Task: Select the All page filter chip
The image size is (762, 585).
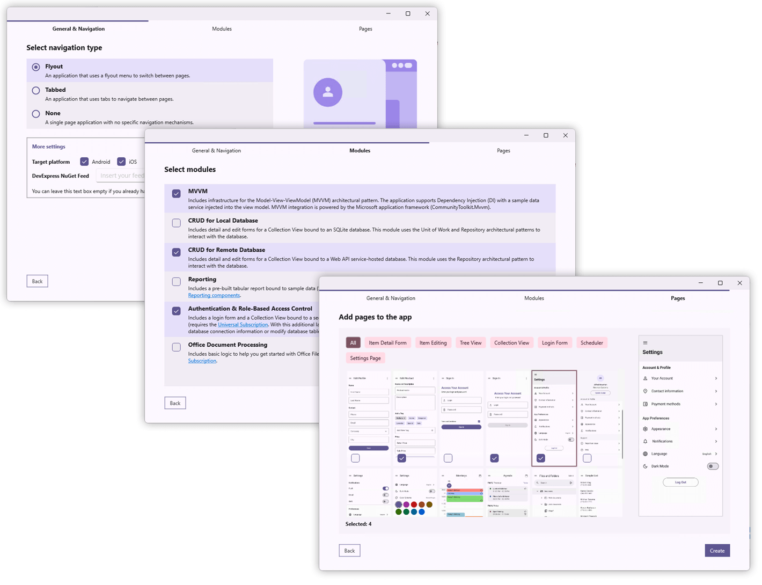Action: [353, 343]
